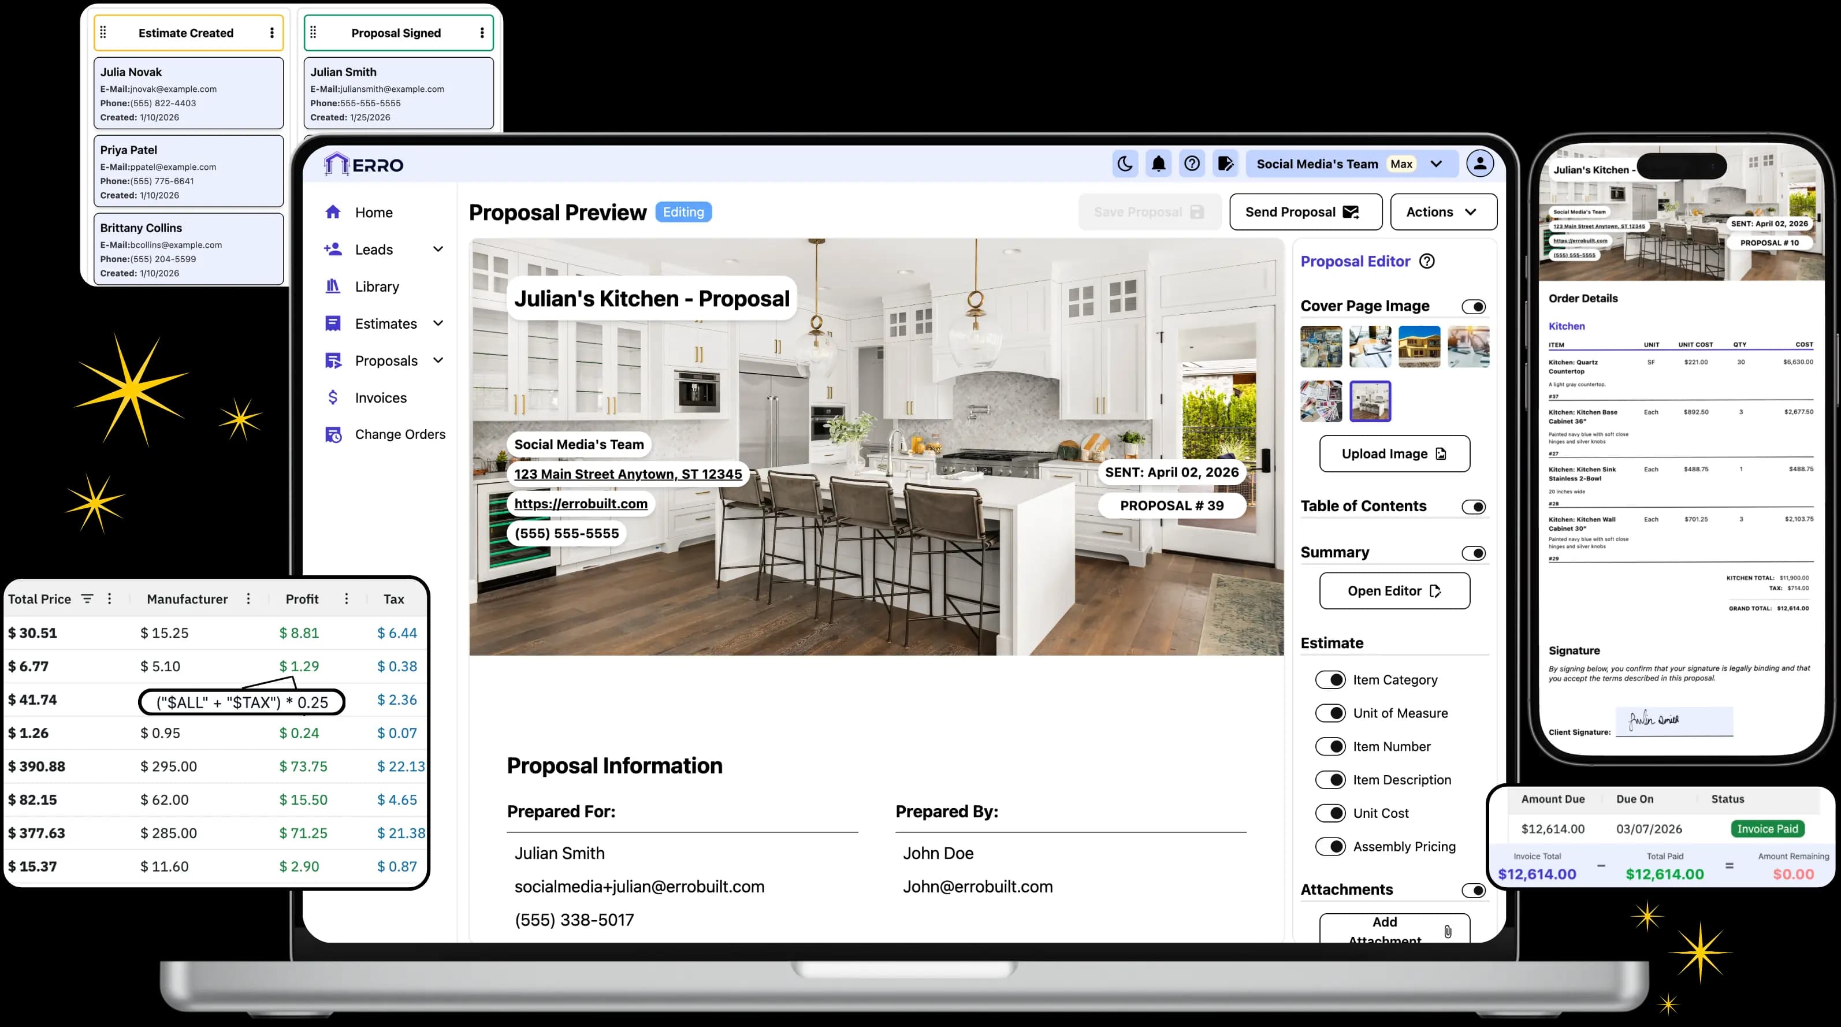Image resolution: width=1841 pixels, height=1027 pixels.
Task: Open the errobuilt.com link on cover
Action: 581,503
